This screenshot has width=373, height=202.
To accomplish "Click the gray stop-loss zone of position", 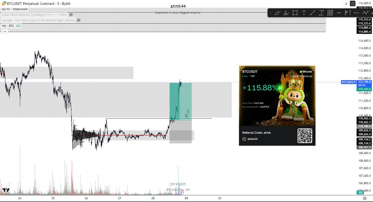I will [181, 131].
